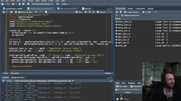The image size is (181, 101).
Task: Click New Folder in Files pane
Action: click(122, 86)
